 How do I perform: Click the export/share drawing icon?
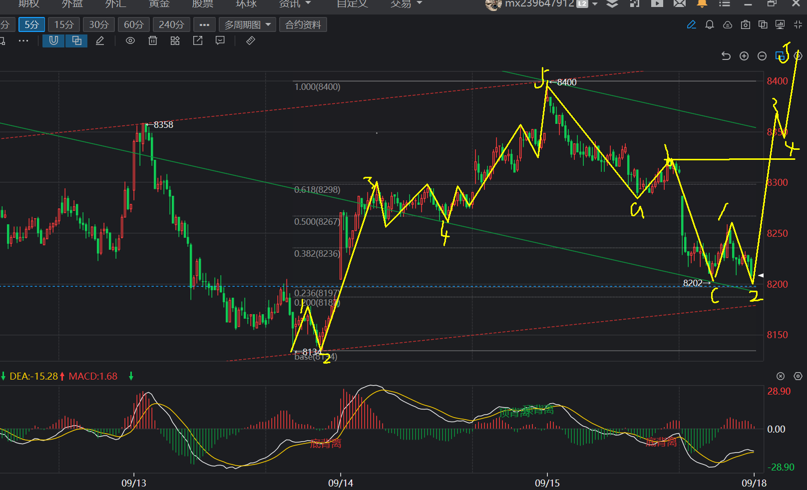point(198,40)
